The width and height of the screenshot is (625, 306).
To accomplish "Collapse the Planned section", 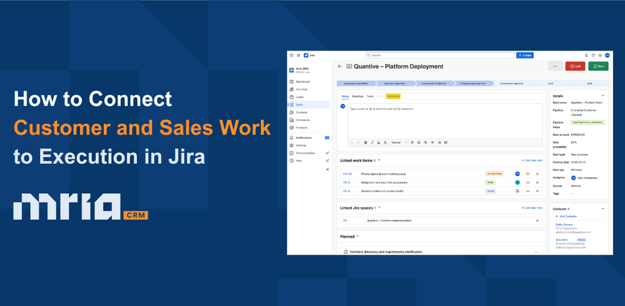I will [357, 237].
